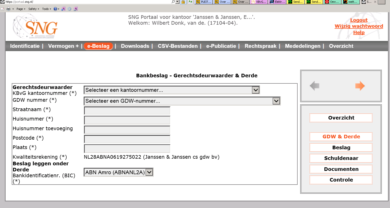Open the Mededelingen menu item
The height and width of the screenshot is (208, 390).
click(x=302, y=46)
